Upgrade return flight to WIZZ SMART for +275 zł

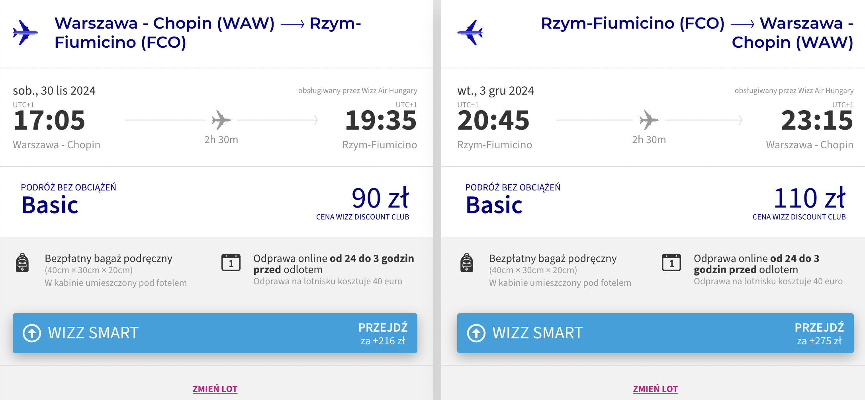[656, 333]
